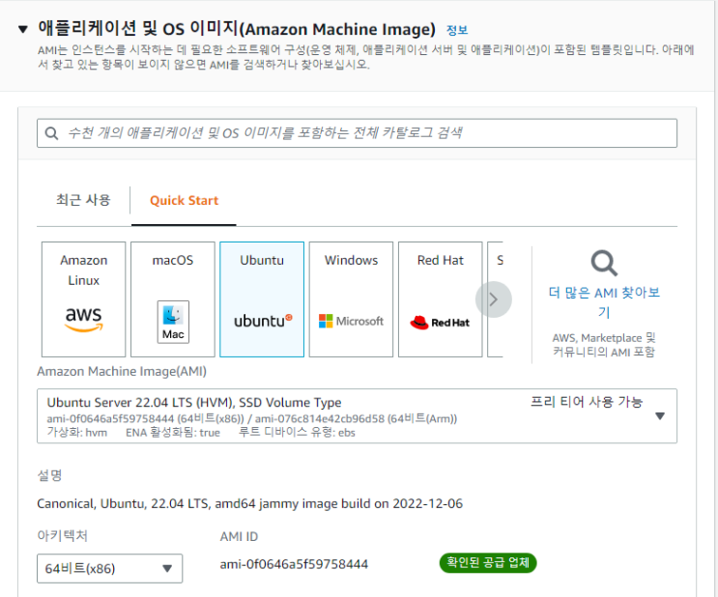Open 더 많은 AMI 찾아보기 link

604,302
